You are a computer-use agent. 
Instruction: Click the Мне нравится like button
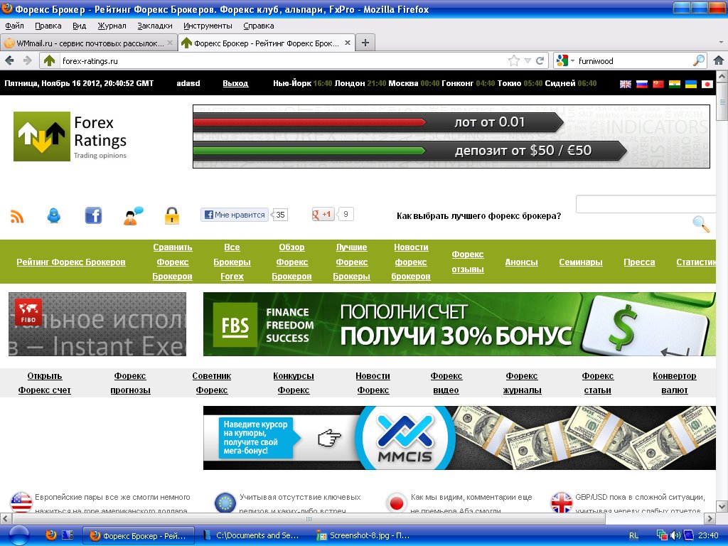click(x=235, y=215)
